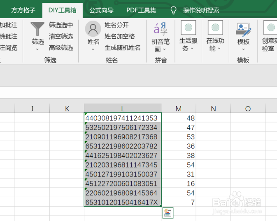Expand the 姓名 dropdown arrow
This screenshot has width=277, height=221.
(93, 49)
